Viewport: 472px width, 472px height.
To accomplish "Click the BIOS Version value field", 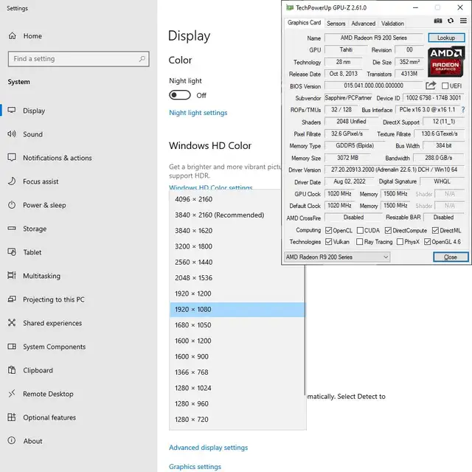I will pos(374,86).
